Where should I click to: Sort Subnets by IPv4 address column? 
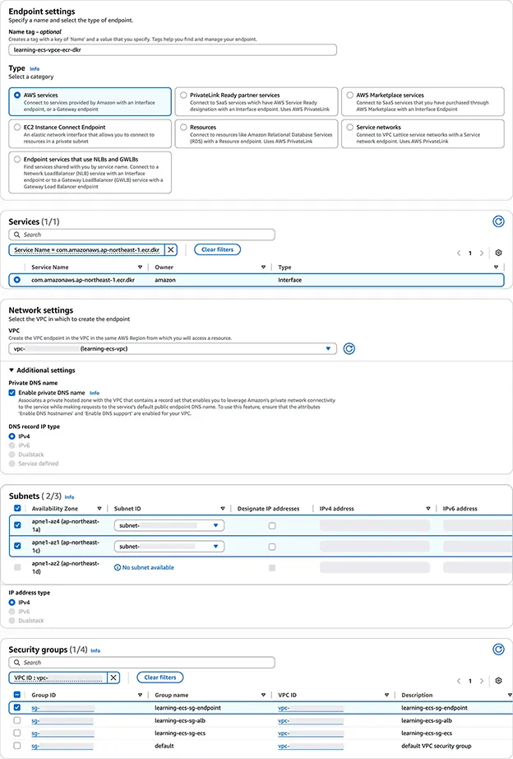coord(428,509)
